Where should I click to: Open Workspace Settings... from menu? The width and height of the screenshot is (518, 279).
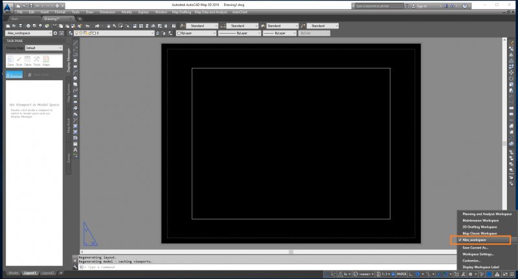coord(478,254)
